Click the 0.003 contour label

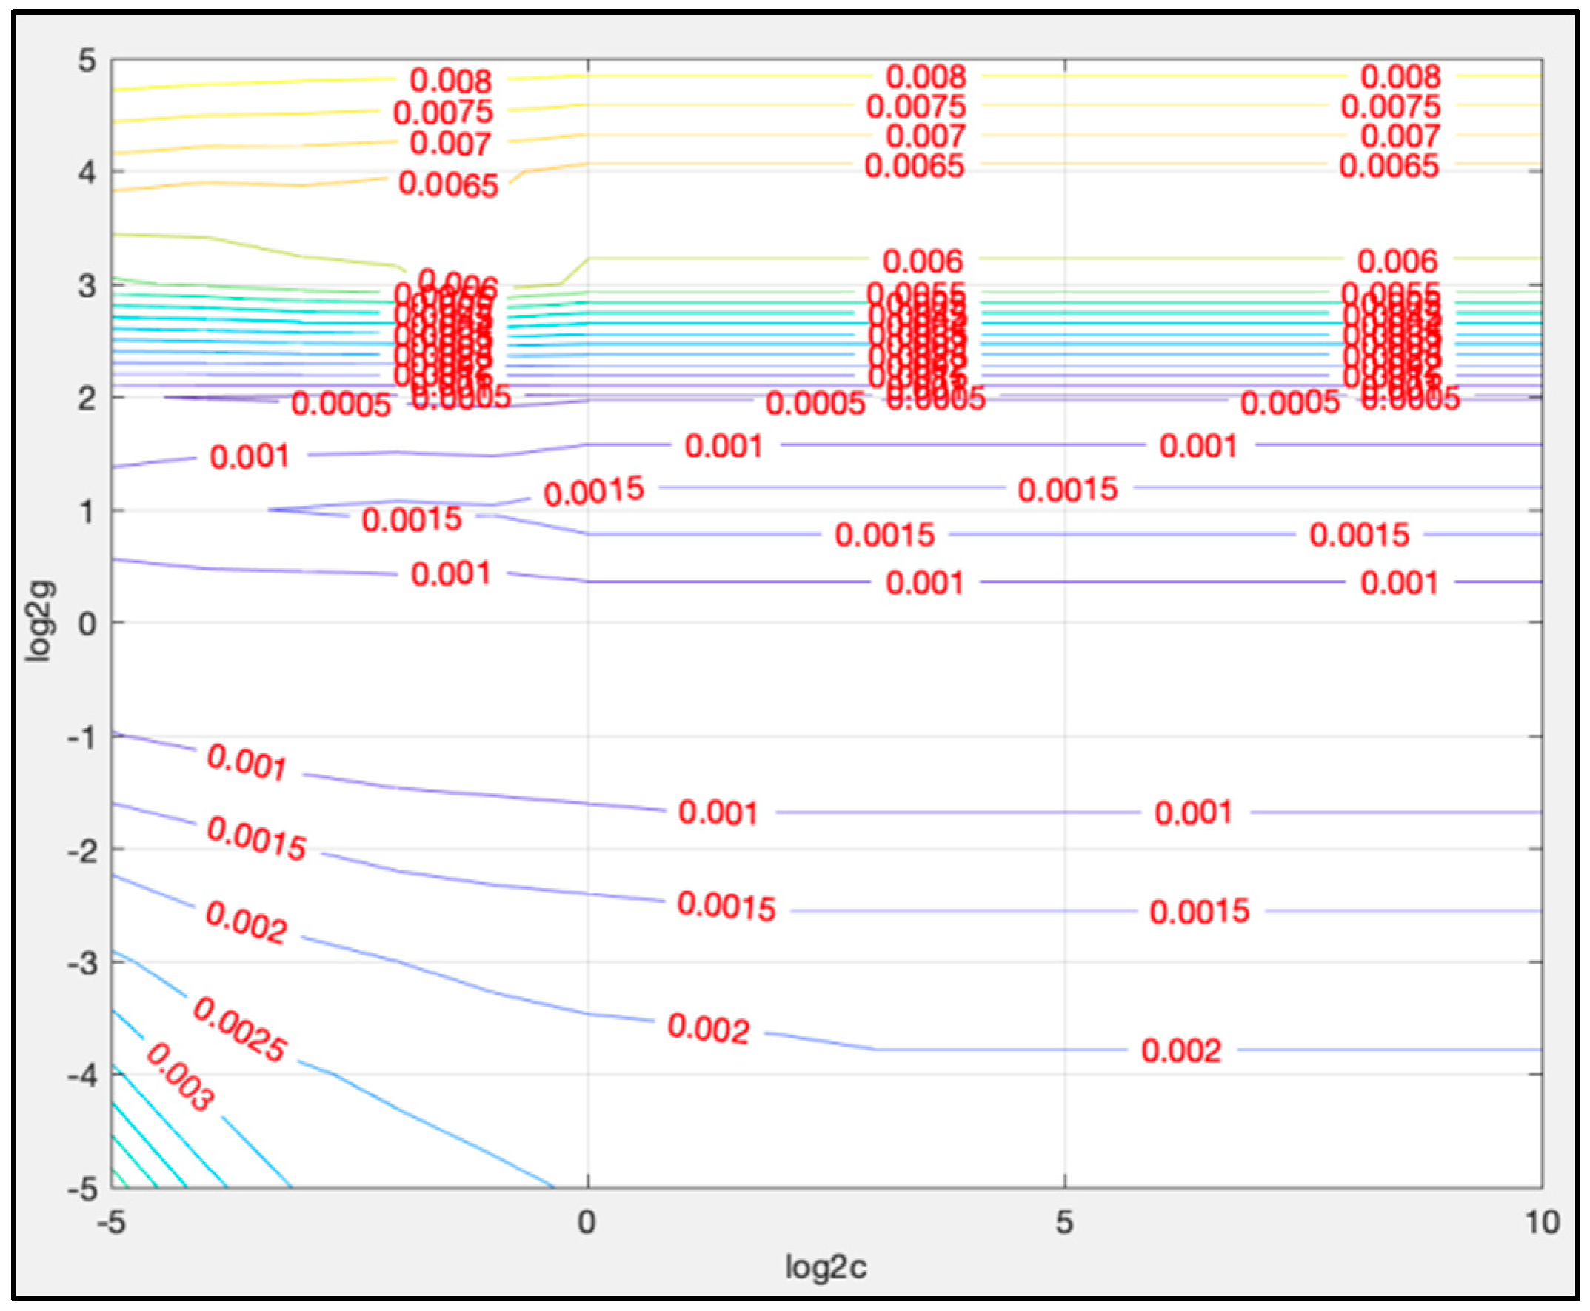tap(180, 1078)
